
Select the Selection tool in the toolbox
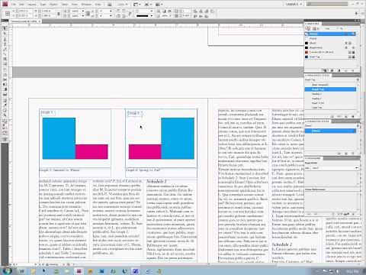pos(5,28)
